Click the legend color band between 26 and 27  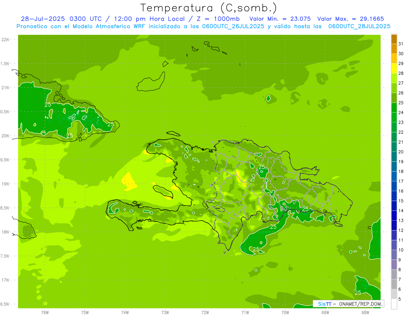click(x=394, y=88)
